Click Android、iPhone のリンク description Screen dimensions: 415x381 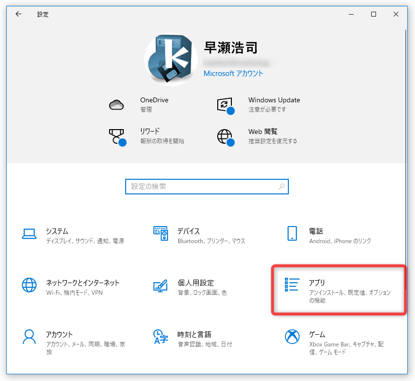pyautogui.click(x=340, y=241)
